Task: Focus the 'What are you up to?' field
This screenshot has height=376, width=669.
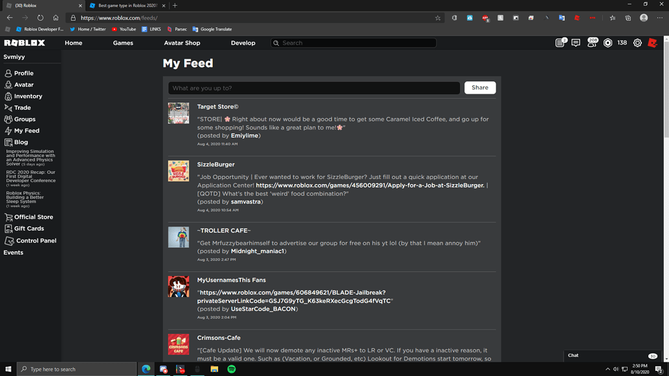Action: pos(314,88)
